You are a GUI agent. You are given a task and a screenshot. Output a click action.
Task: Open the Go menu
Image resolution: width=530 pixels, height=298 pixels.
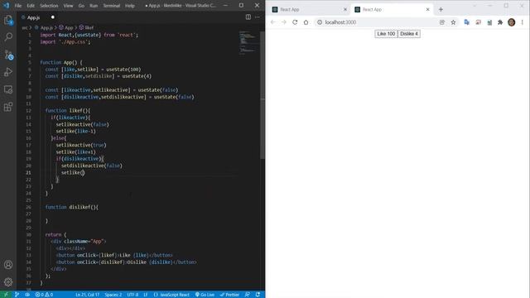[x=81, y=6]
